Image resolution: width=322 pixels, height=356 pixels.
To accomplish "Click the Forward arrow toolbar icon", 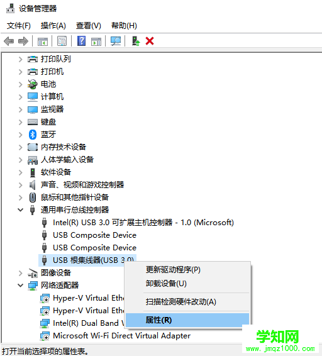I will pos(23,42).
